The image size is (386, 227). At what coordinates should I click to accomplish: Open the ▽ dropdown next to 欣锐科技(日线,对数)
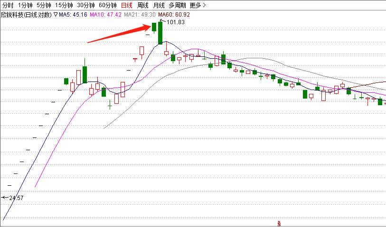tap(56, 15)
